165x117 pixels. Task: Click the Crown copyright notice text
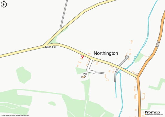tap(15, 115)
